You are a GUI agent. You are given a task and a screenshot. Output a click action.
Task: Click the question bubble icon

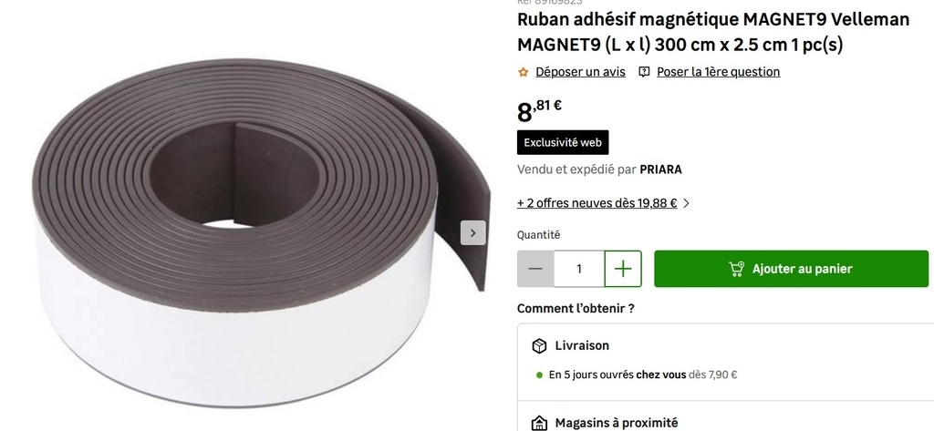pos(644,72)
